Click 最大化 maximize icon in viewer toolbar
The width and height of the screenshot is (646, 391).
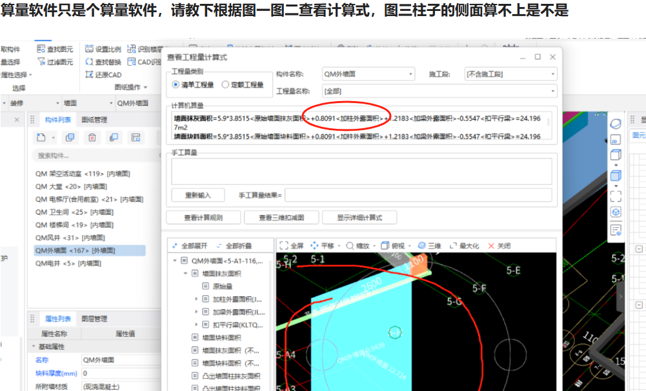click(x=453, y=245)
